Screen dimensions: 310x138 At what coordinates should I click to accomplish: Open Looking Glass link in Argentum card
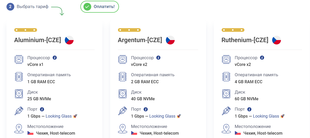[x=162, y=116]
